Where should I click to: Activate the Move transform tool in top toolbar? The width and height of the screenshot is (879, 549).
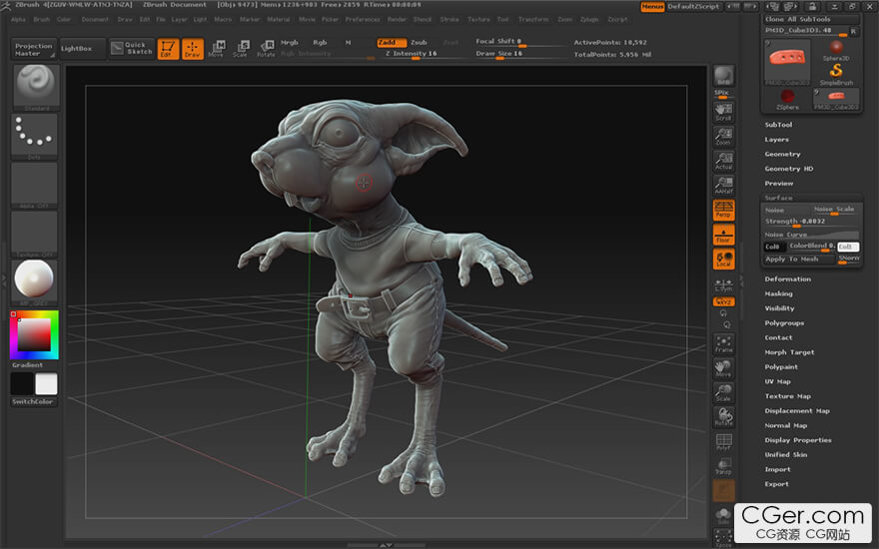click(217, 49)
